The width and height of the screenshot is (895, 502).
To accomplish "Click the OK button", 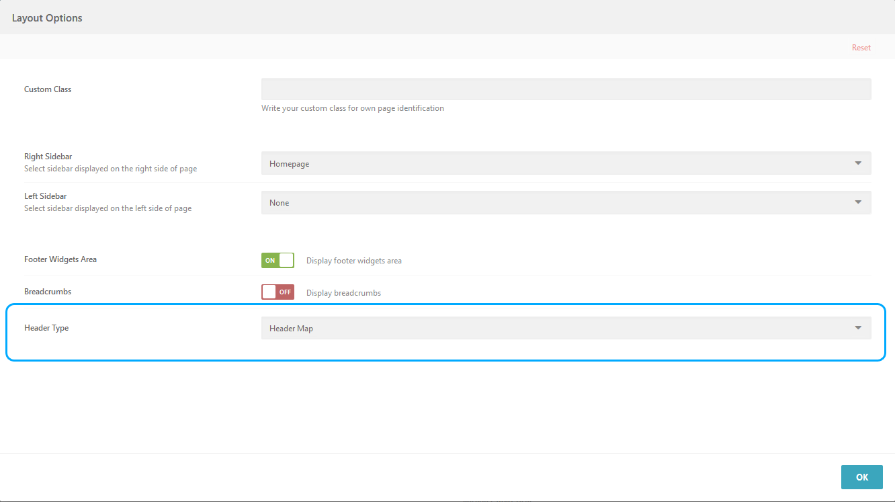I will pos(861,477).
